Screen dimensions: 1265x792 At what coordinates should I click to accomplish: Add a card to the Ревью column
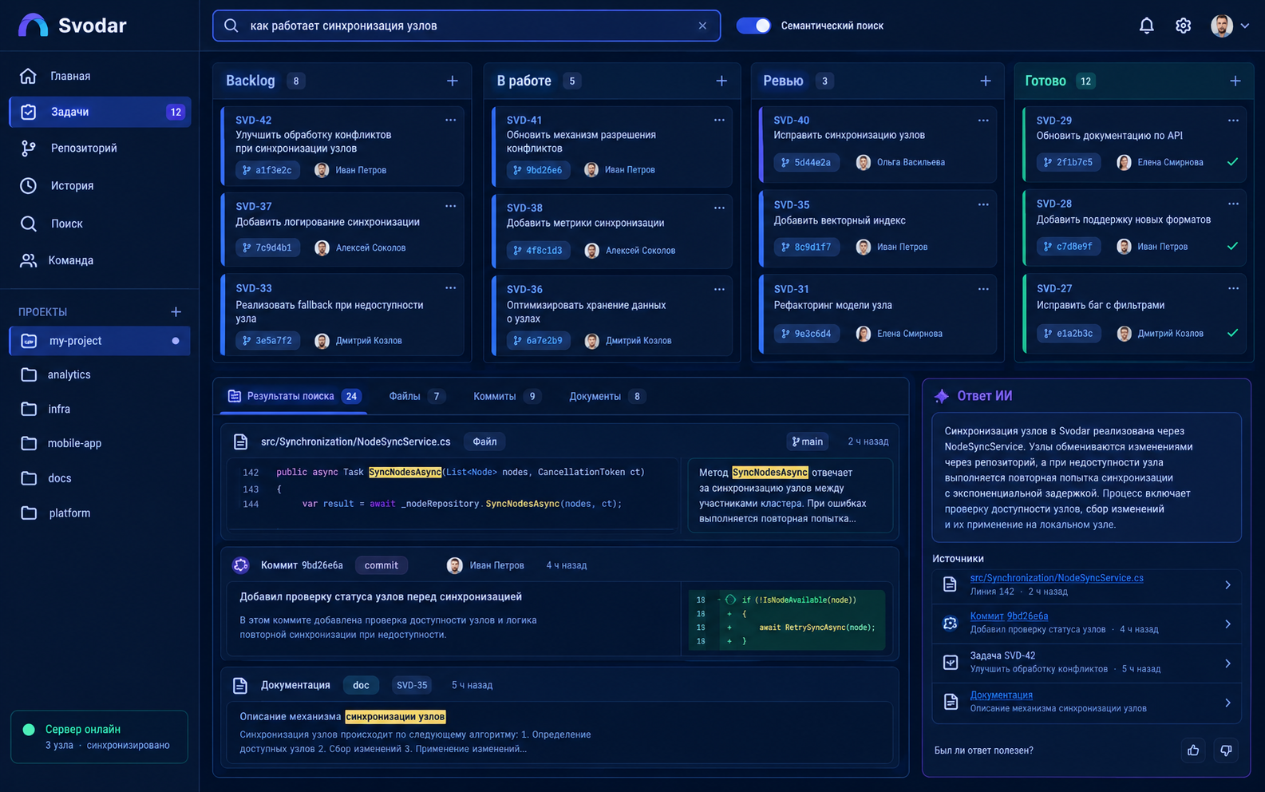click(x=986, y=81)
